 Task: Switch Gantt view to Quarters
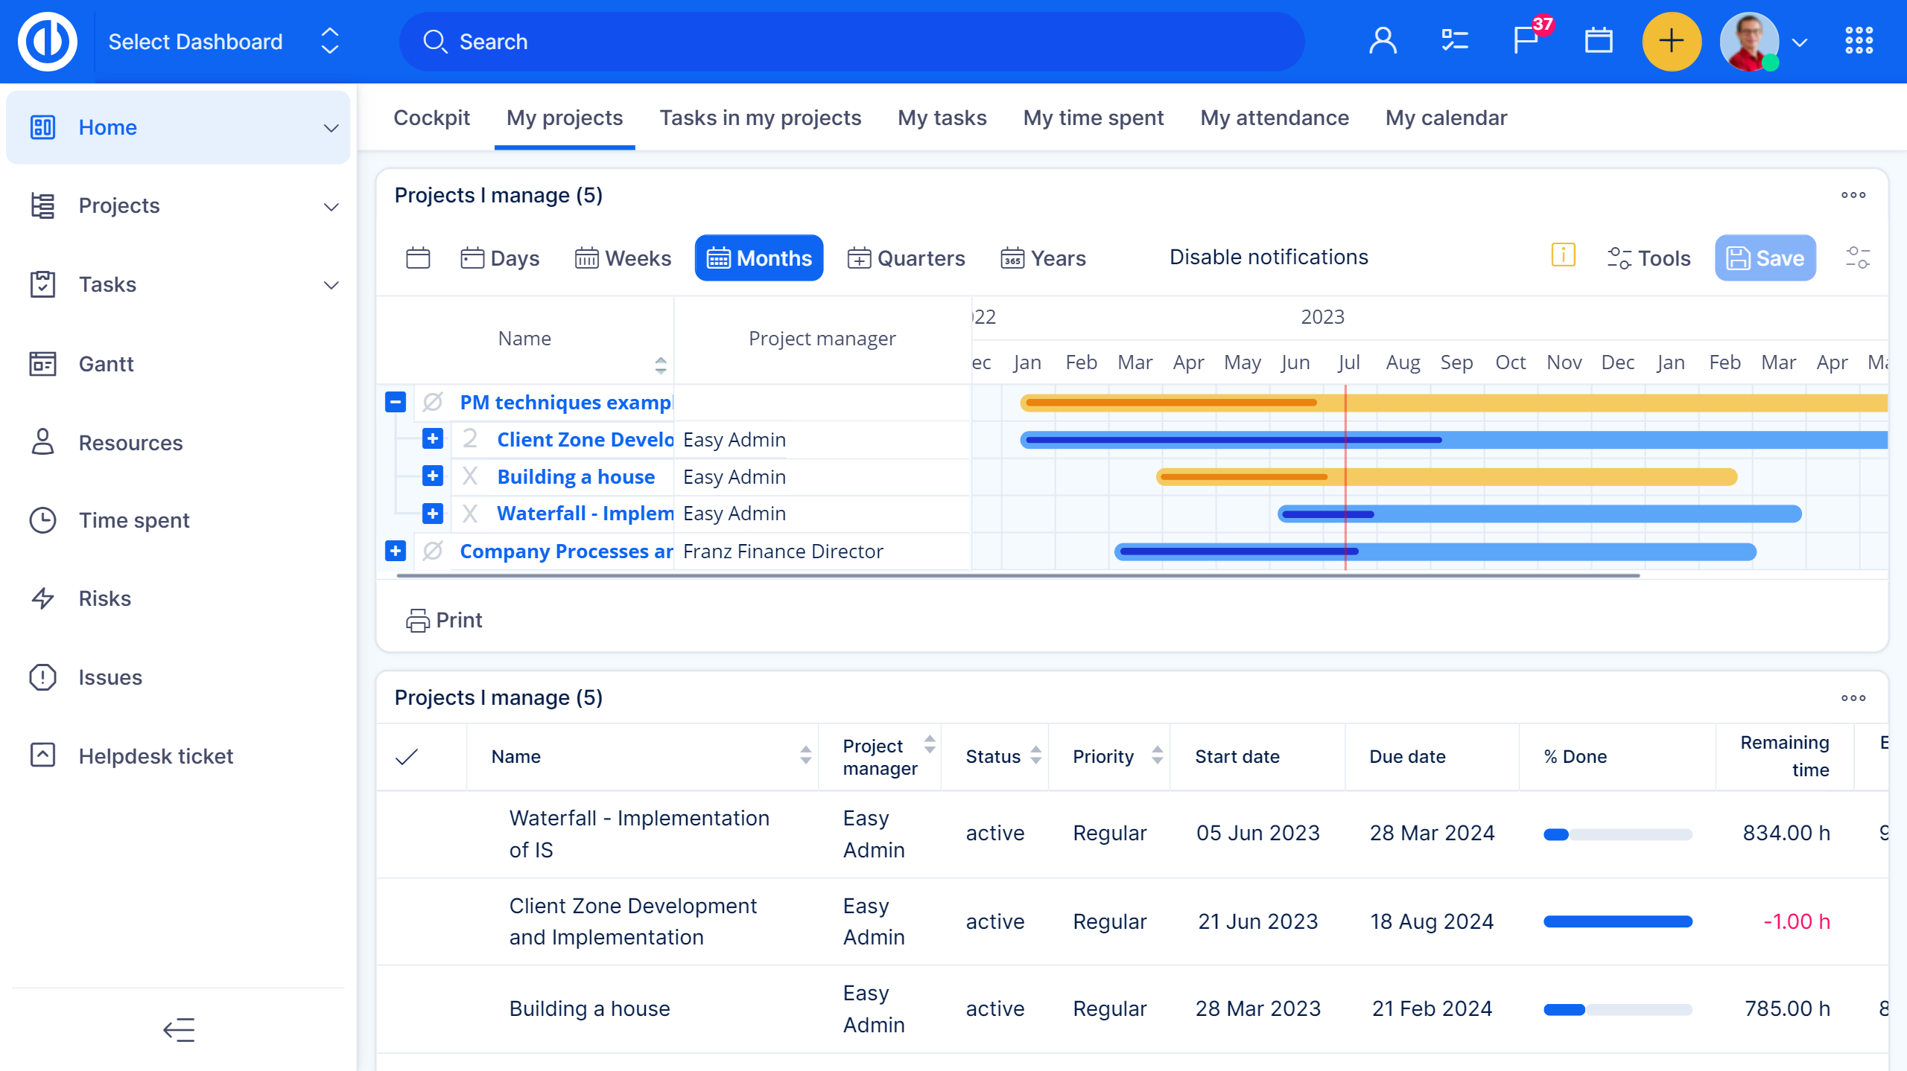coord(907,258)
